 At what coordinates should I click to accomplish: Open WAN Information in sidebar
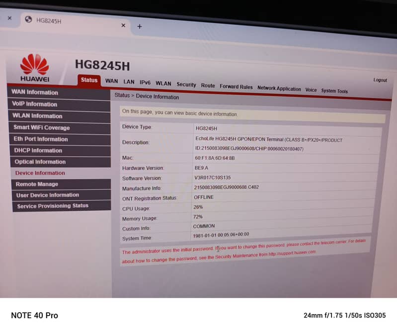click(x=59, y=92)
